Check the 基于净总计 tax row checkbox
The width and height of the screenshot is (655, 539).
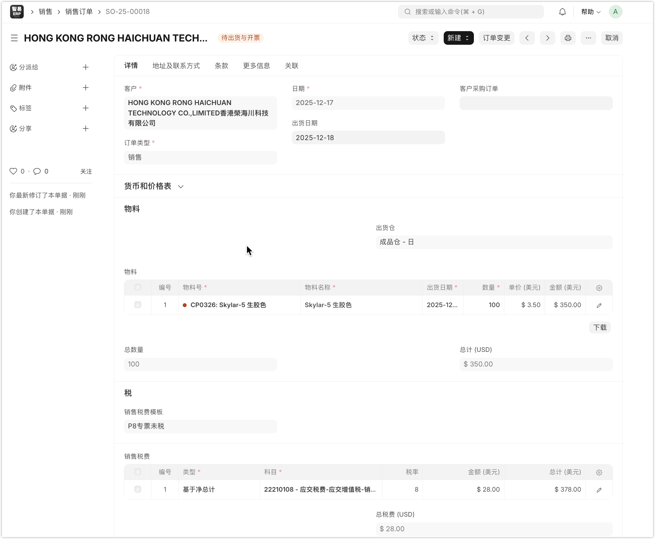(x=138, y=489)
